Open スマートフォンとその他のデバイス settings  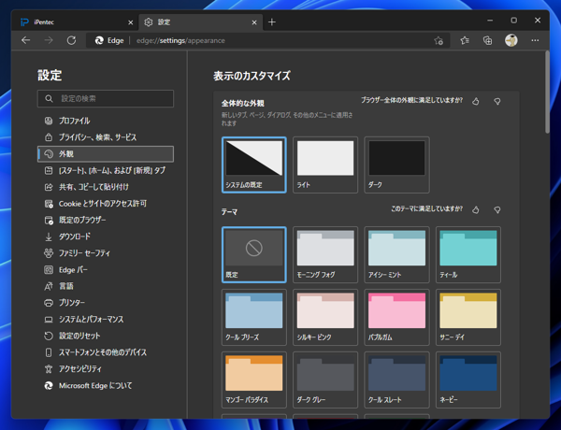tap(106, 352)
